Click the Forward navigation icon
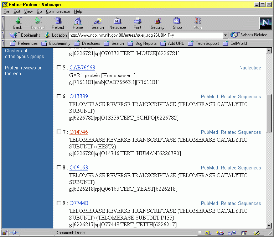The image size is (274, 237). pos(38,23)
